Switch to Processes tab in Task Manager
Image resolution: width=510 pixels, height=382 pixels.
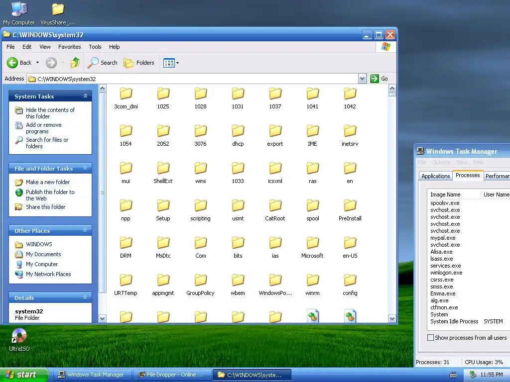click(x=468, y=176)
